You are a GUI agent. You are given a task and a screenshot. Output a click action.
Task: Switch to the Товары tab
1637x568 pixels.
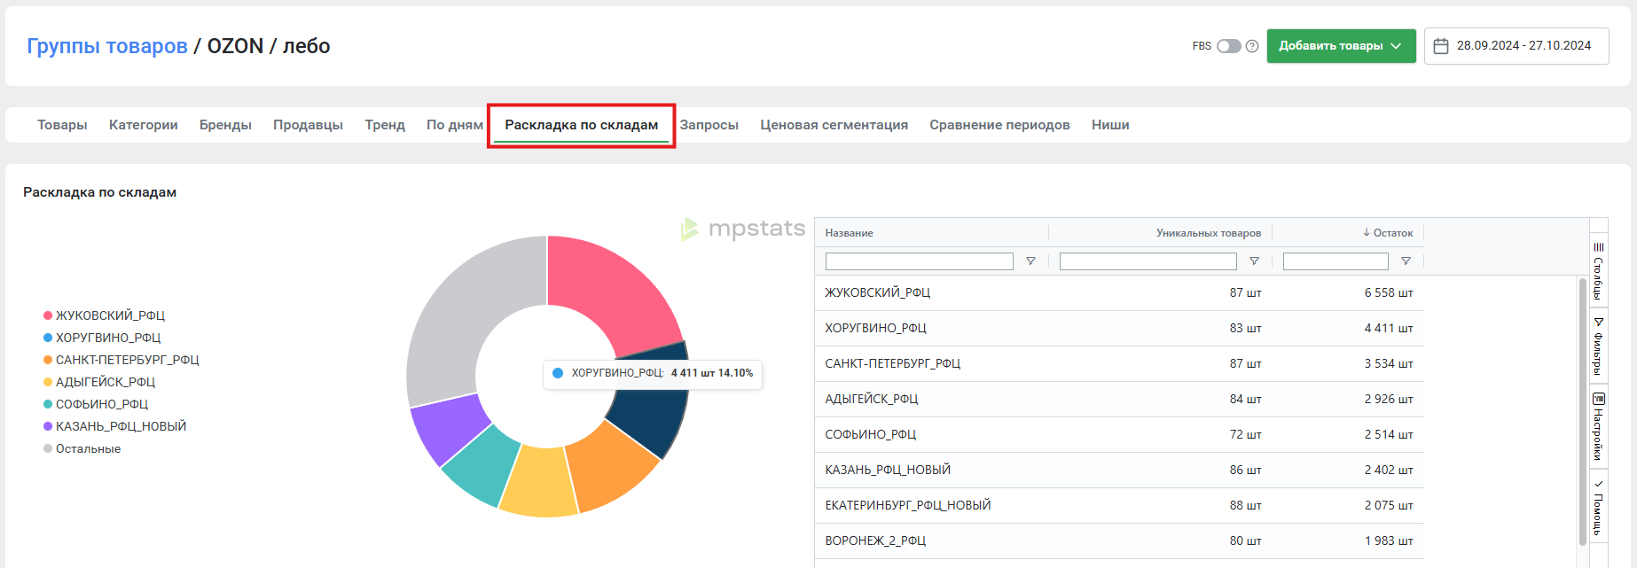pos(62,125)
